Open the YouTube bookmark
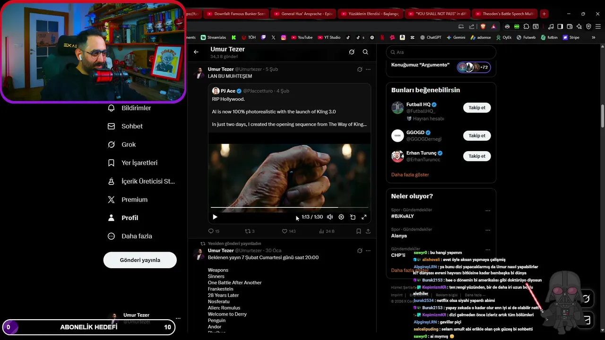The image size is (605, 340). 302,37
